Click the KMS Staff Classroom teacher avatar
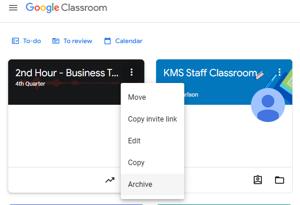This screenshot has width=300, height=205. [268, 105]
